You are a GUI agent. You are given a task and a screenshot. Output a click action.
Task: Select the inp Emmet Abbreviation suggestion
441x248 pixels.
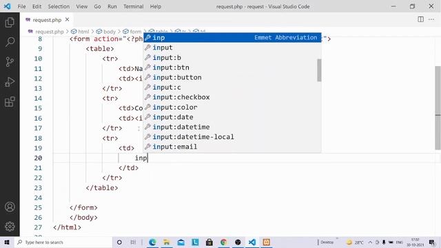(232, 38)
